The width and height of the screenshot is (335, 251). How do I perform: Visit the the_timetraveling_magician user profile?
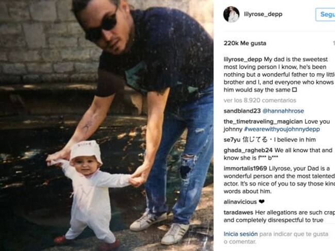pos(263,122)
